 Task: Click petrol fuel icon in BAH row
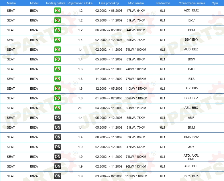click(x=57, y=69)
